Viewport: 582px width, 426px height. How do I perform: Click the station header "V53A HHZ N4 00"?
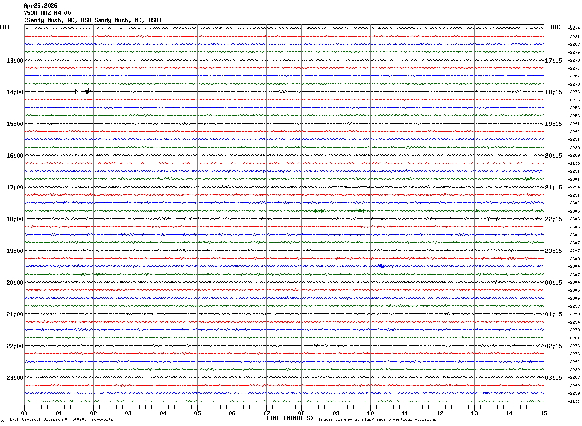(x=47, y=13)
